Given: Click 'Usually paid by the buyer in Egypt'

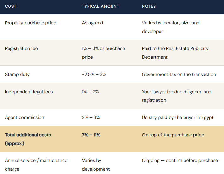Looking at the screenshot, I should click(178, 117).
